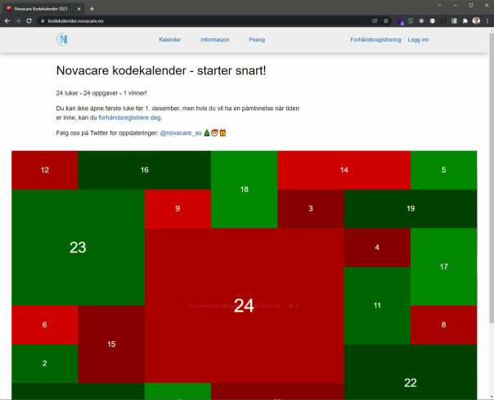Image resolution: width=494 pixels, height=400 pixels.
Task: Open the purple extension icon with S badge
Action: tap(401, 21)
